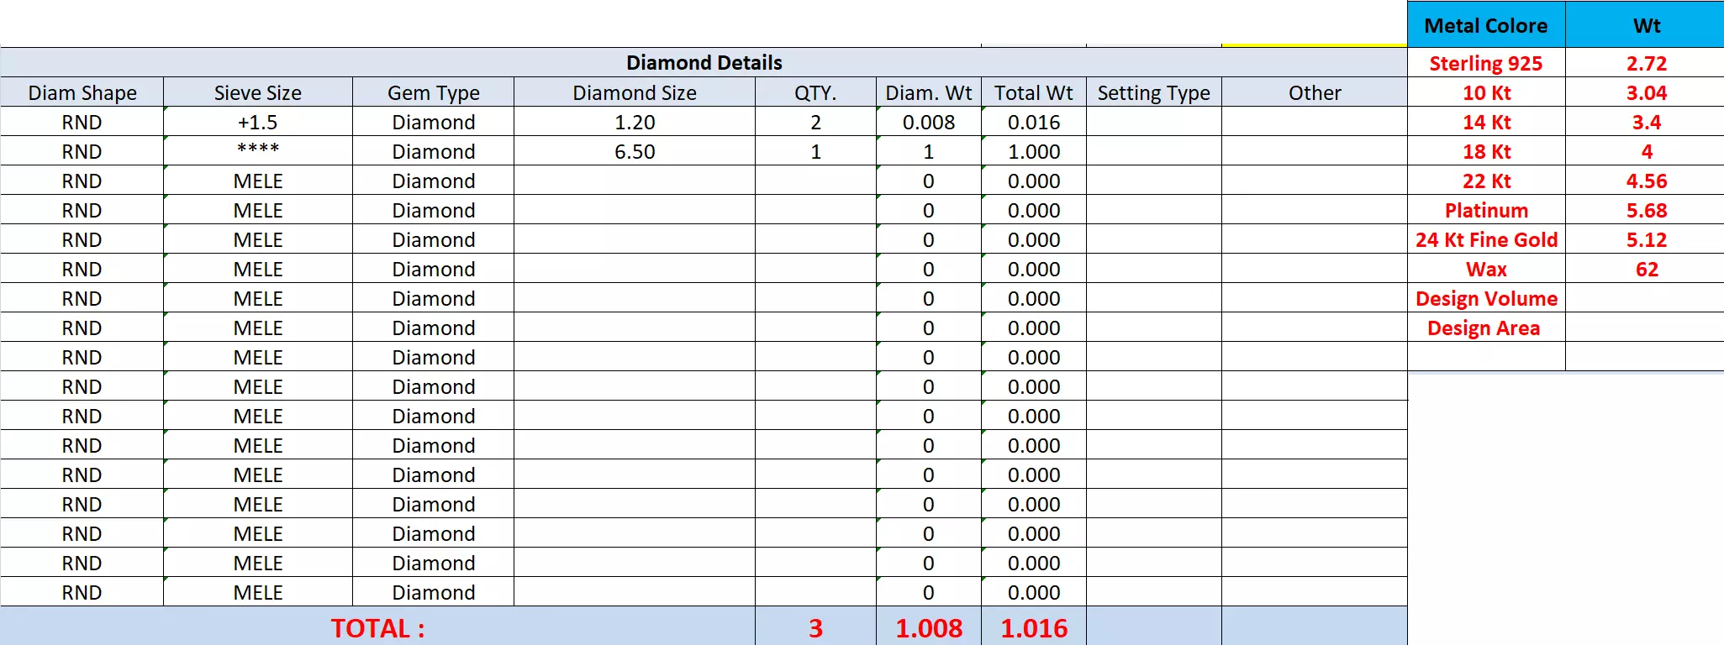Select the Wax weight value 62

1646,269
